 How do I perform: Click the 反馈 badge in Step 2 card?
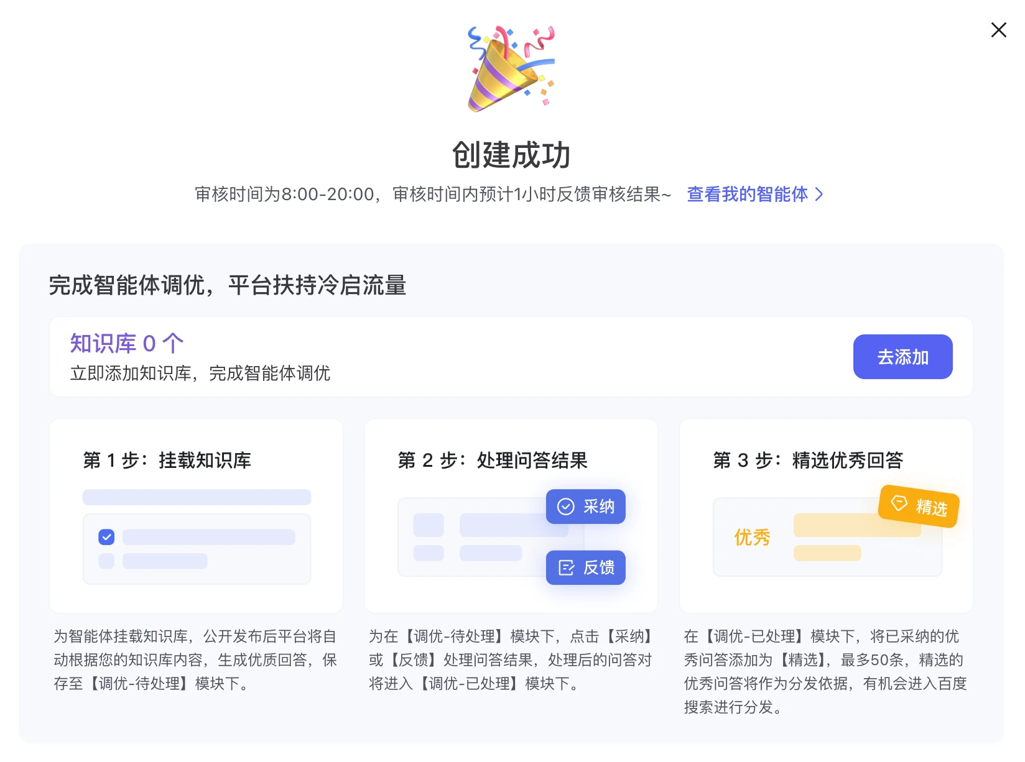[585, 567]
